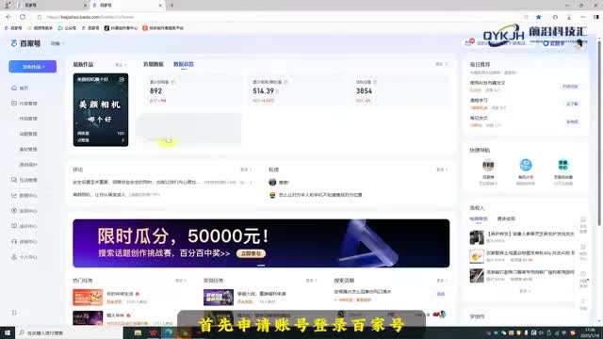Viewport: 603px width, 339px height.
Task: Select the underlined blue data overview tab
Action: (x=184, y=64)
